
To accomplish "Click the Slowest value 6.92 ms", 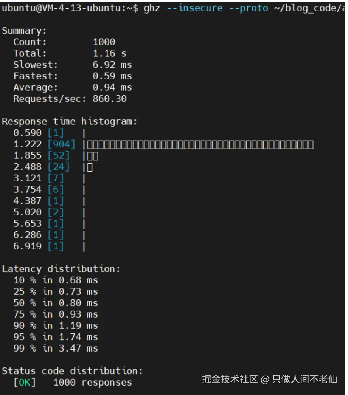I will pyautogui.click(x=112, y=65).
